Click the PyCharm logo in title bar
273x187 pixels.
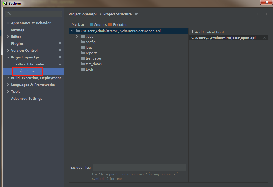tap(5, 4)
